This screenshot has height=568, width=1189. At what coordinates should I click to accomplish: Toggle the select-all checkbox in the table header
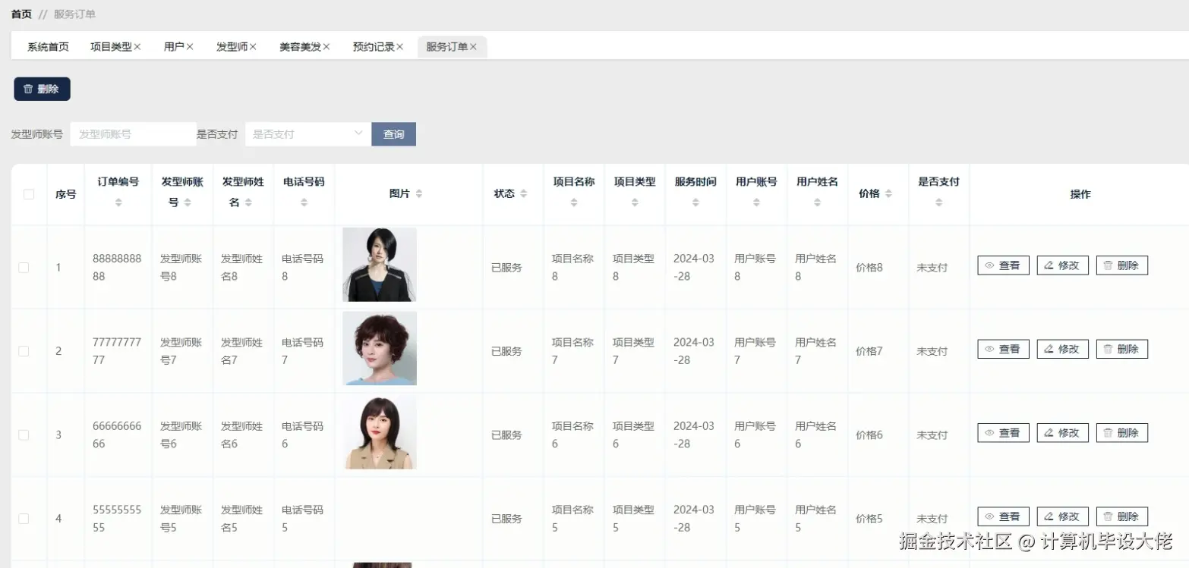pos(28,193)
